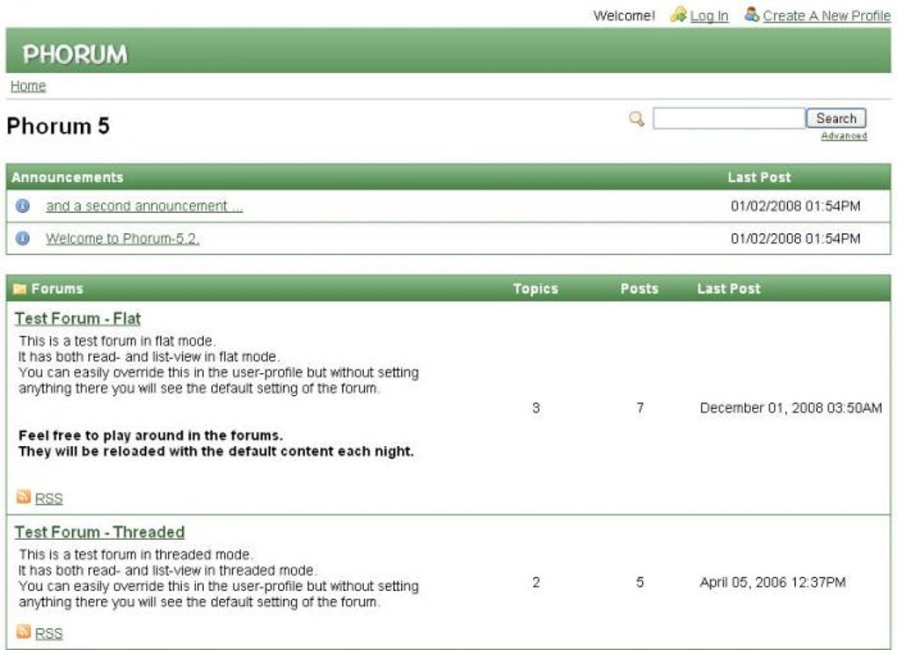Viewport: 897px width, 650px height.
Task: Click the 'Welcome!' greeting text
Action: (x=624, y=16)
